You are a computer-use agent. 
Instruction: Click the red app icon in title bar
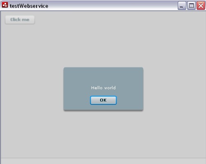click(5, 5)
